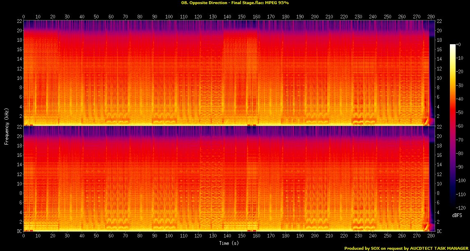
Task: Click the "200" tick on the top time axis
Action: (315, 16)
